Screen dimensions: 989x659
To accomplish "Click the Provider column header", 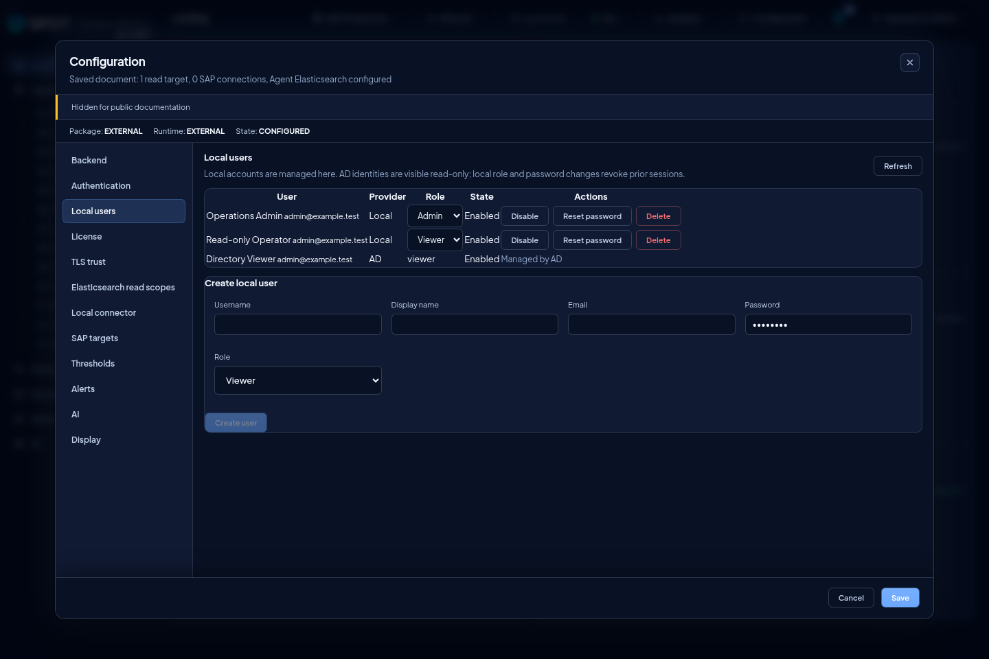I will pyautogui.click(x=387, y=197).
